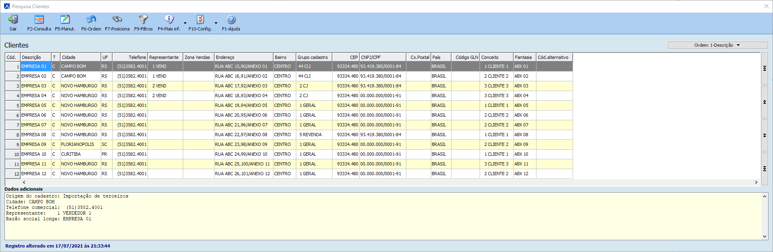
Task: Expand the F10-Config. dropdown arrow
Action: pyautogui.click(x=216, y=23)
